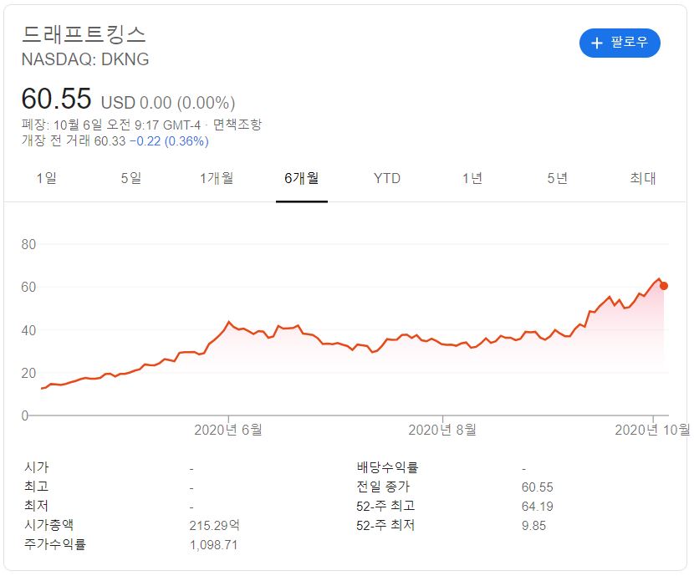The image size is (694, 576).
Task: Click the 2020년 6월 axis label
Action: tap(228, 430)
